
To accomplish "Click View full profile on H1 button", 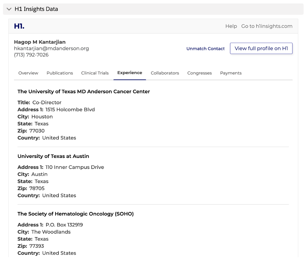I will 261,48.
